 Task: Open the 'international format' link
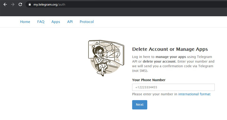point(194,94)
